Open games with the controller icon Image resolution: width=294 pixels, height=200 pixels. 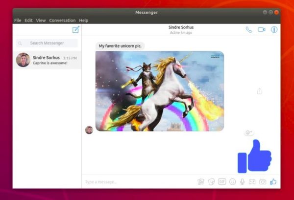tap(252, 182)
